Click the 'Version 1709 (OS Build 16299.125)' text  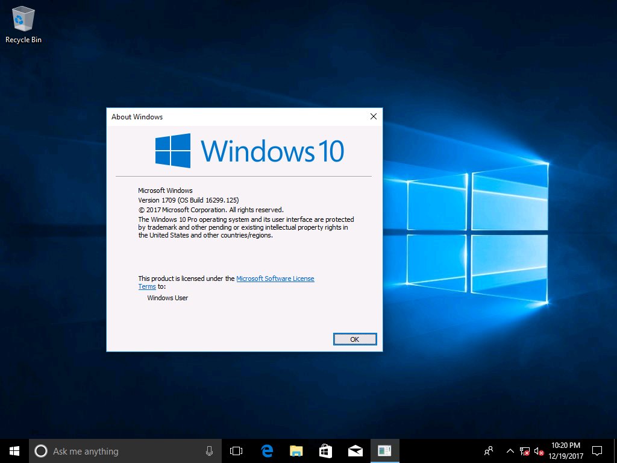click(x=189, y=200)
